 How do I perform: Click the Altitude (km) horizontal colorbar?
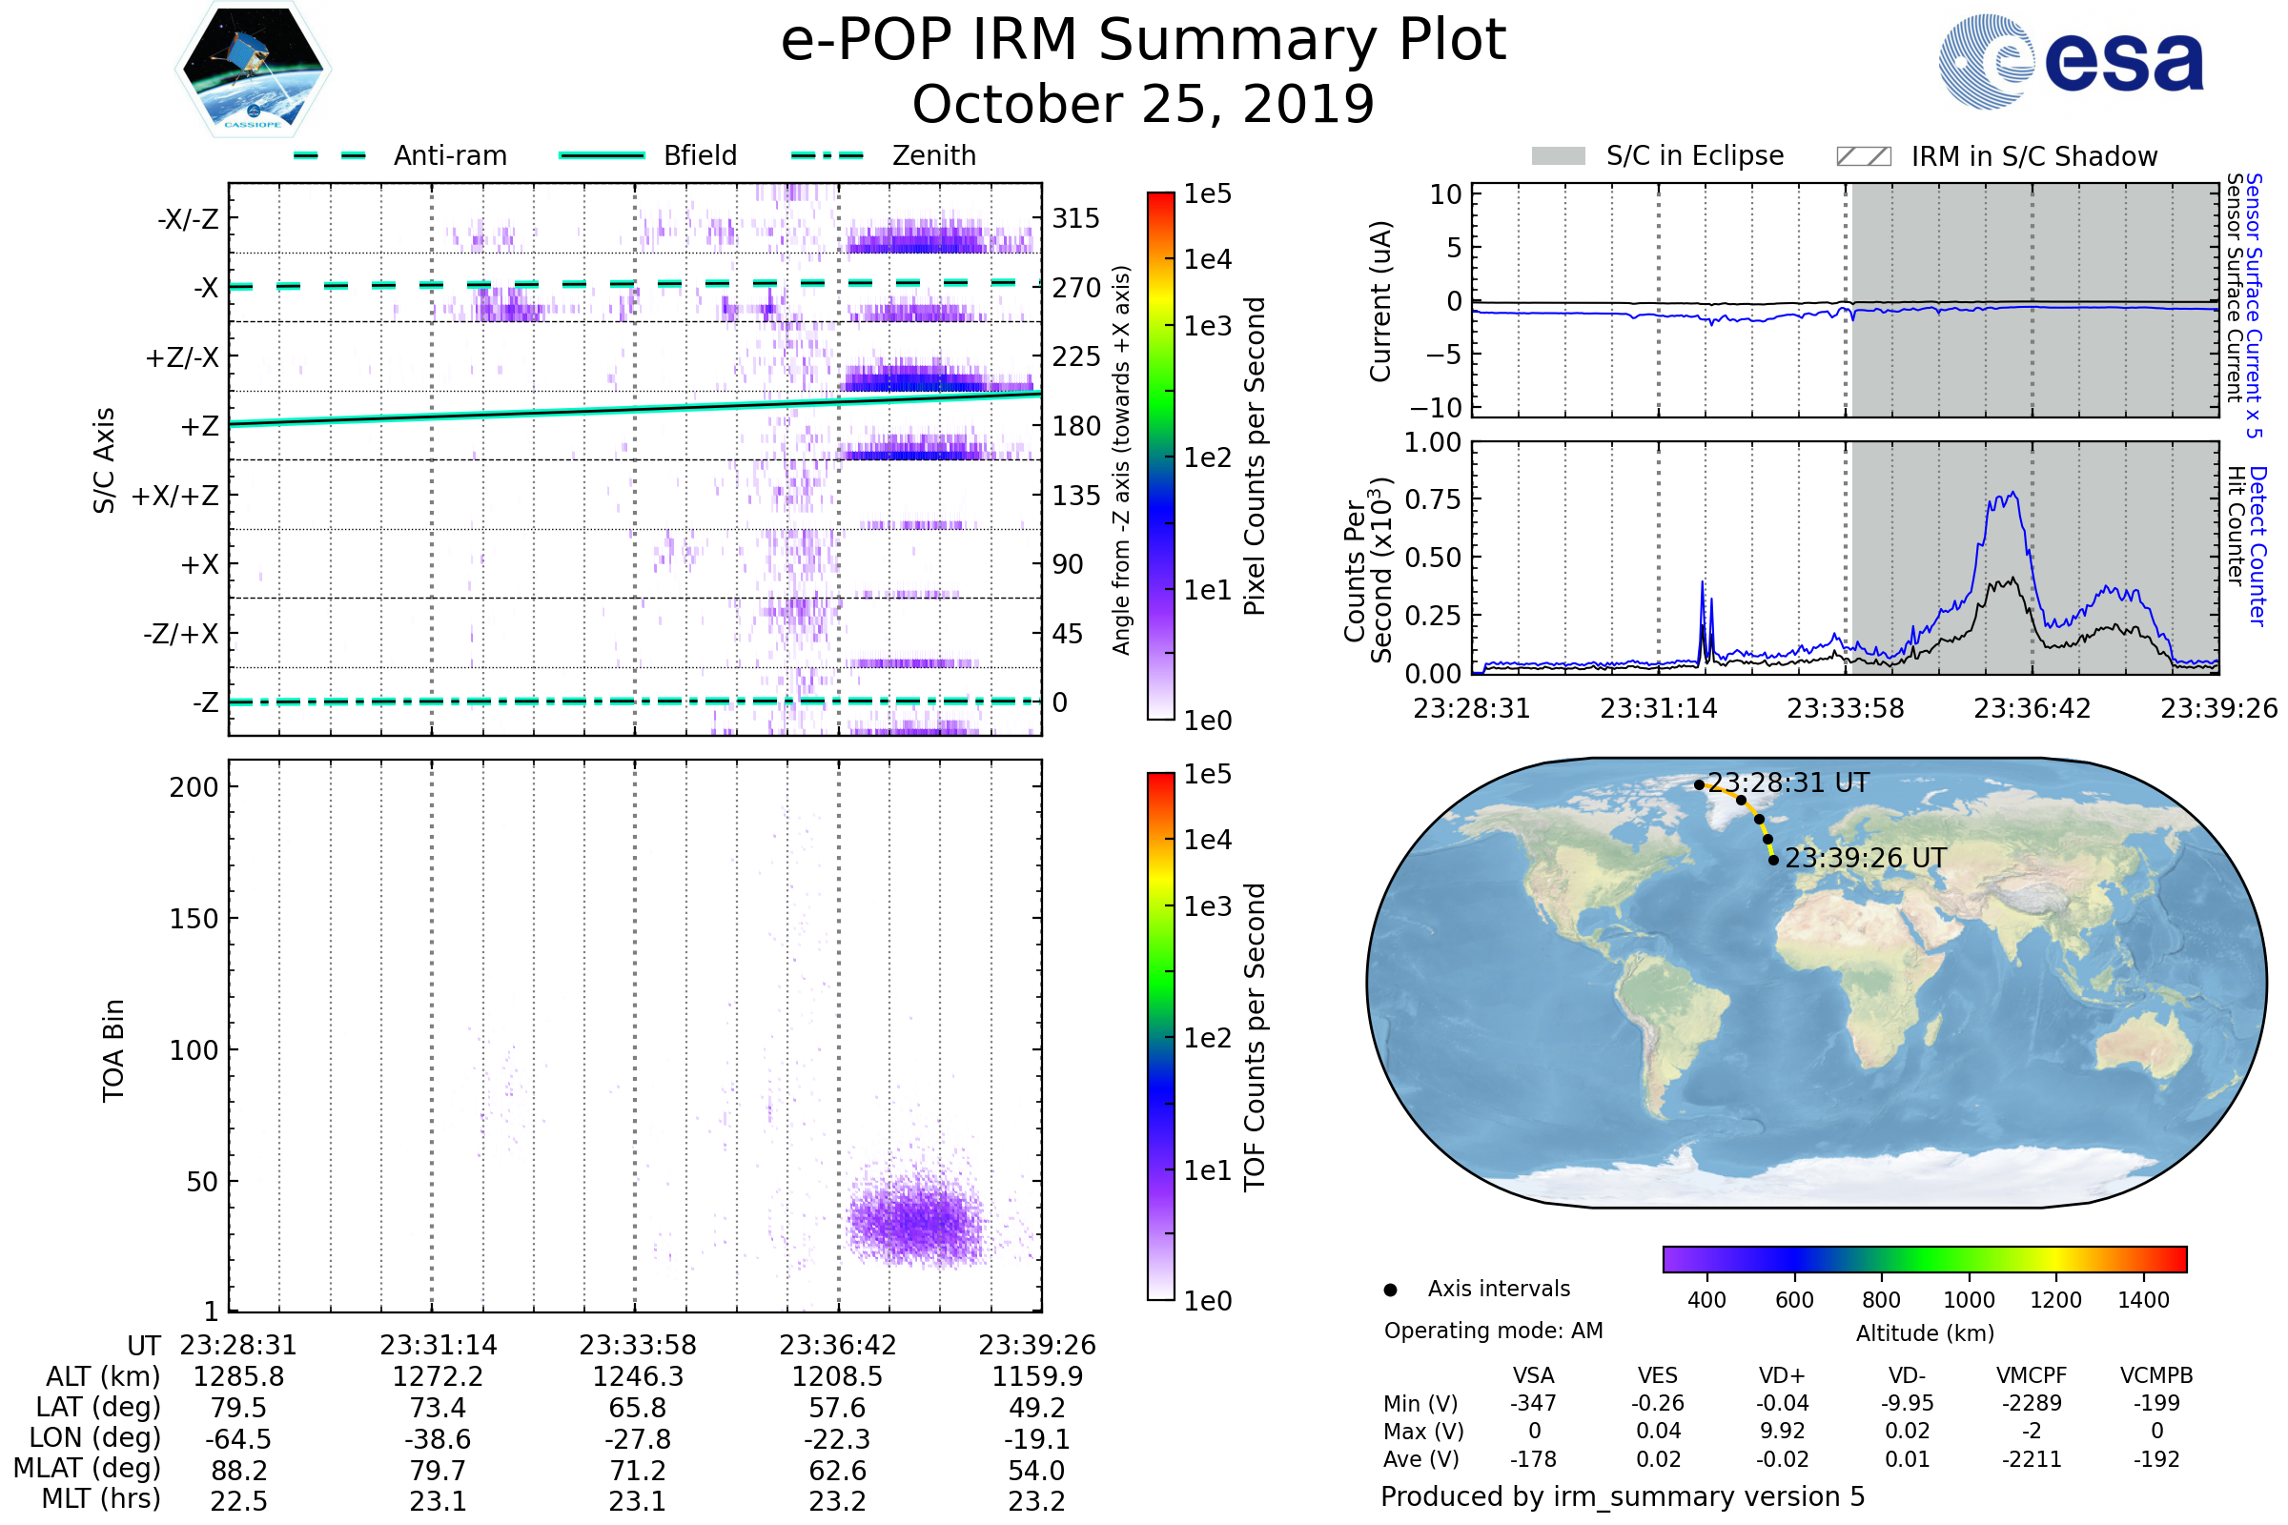coord(1924,1258)
